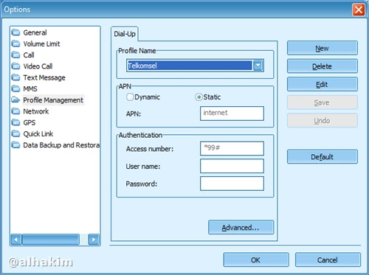This screenshot has height=275, width=369.
Task: Open Video Call options
Action: [38, 66]
